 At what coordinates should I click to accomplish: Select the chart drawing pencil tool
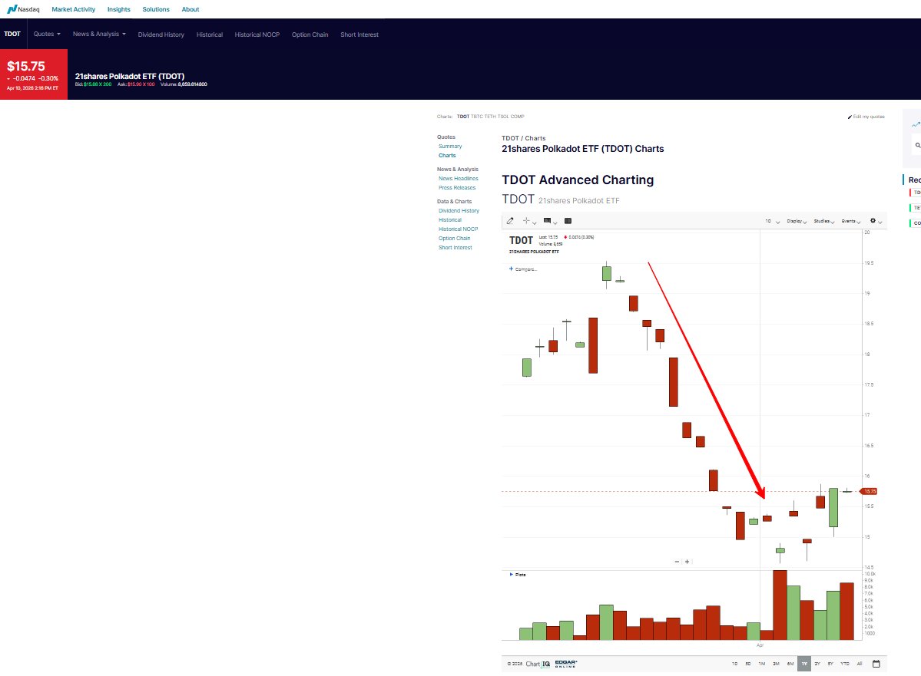pyautogui.click(x=510, y=221)
